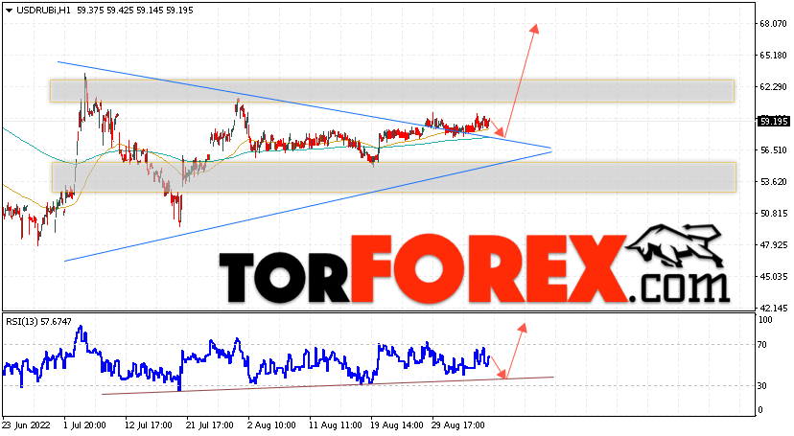The height and width of the screenshot is (436, 794).
Task: Select the USDRUBi,H1 chart title text
Action: point(43,11)
